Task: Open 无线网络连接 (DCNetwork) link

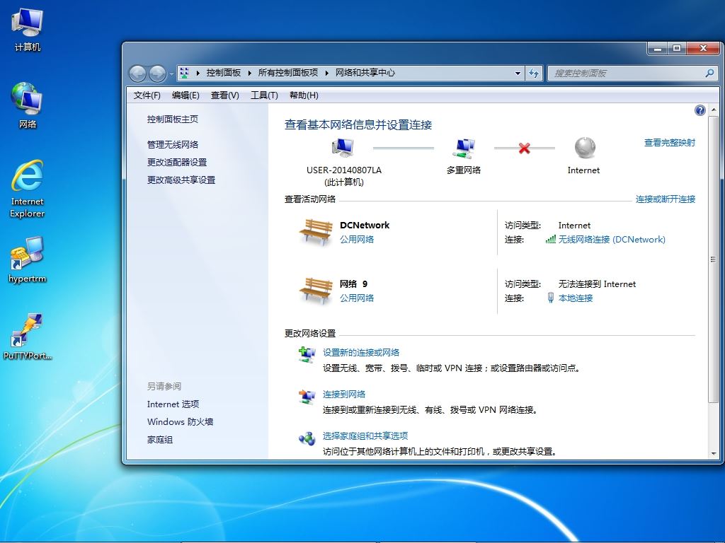Action: pos(612,239)
